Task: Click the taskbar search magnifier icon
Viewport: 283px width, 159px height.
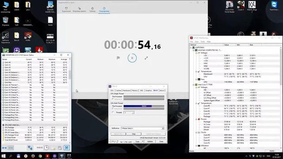Action: point(11,156)
